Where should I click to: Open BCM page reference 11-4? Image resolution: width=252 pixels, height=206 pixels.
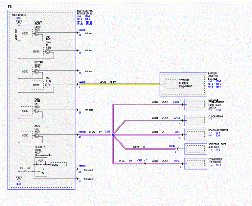point(79,16)
